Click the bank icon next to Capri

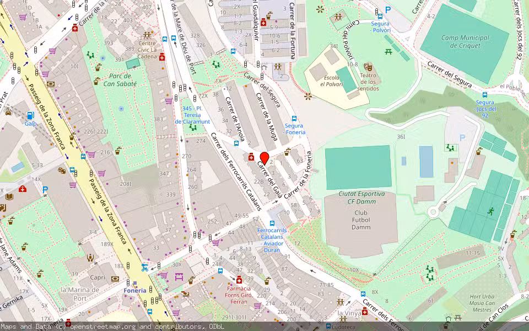115,279
